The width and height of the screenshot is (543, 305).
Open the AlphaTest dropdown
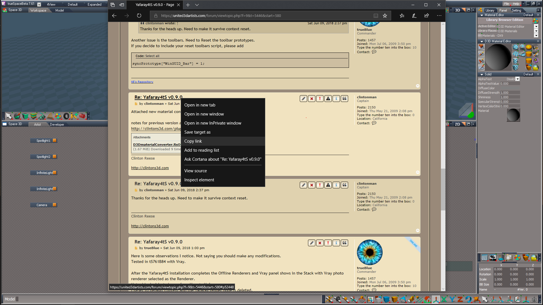pyautogui.click(x=518, y=79)
